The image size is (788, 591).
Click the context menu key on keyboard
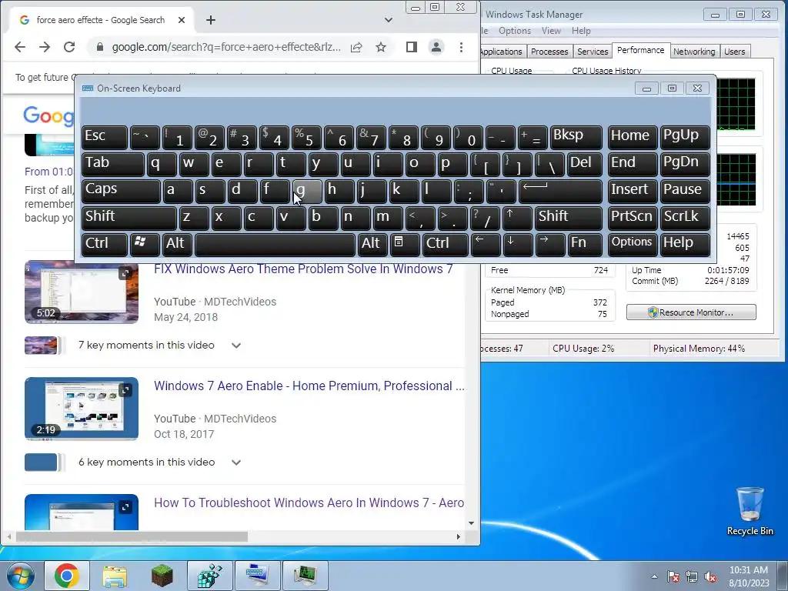pyautogui.click(x=403, y=244)
